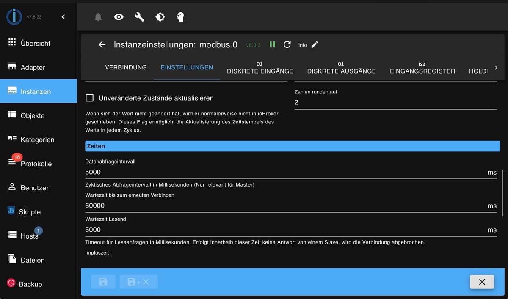Click the v7.8.23 version text
Image resolution: width=508 pixels, height=299 pixels.
pyautogui.click(x=34, y=17)
